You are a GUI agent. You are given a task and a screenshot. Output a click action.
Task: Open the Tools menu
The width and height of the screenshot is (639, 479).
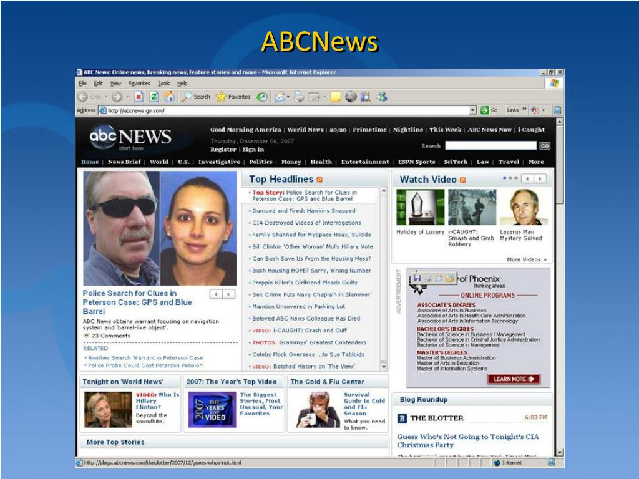click(x=164, y=84)
